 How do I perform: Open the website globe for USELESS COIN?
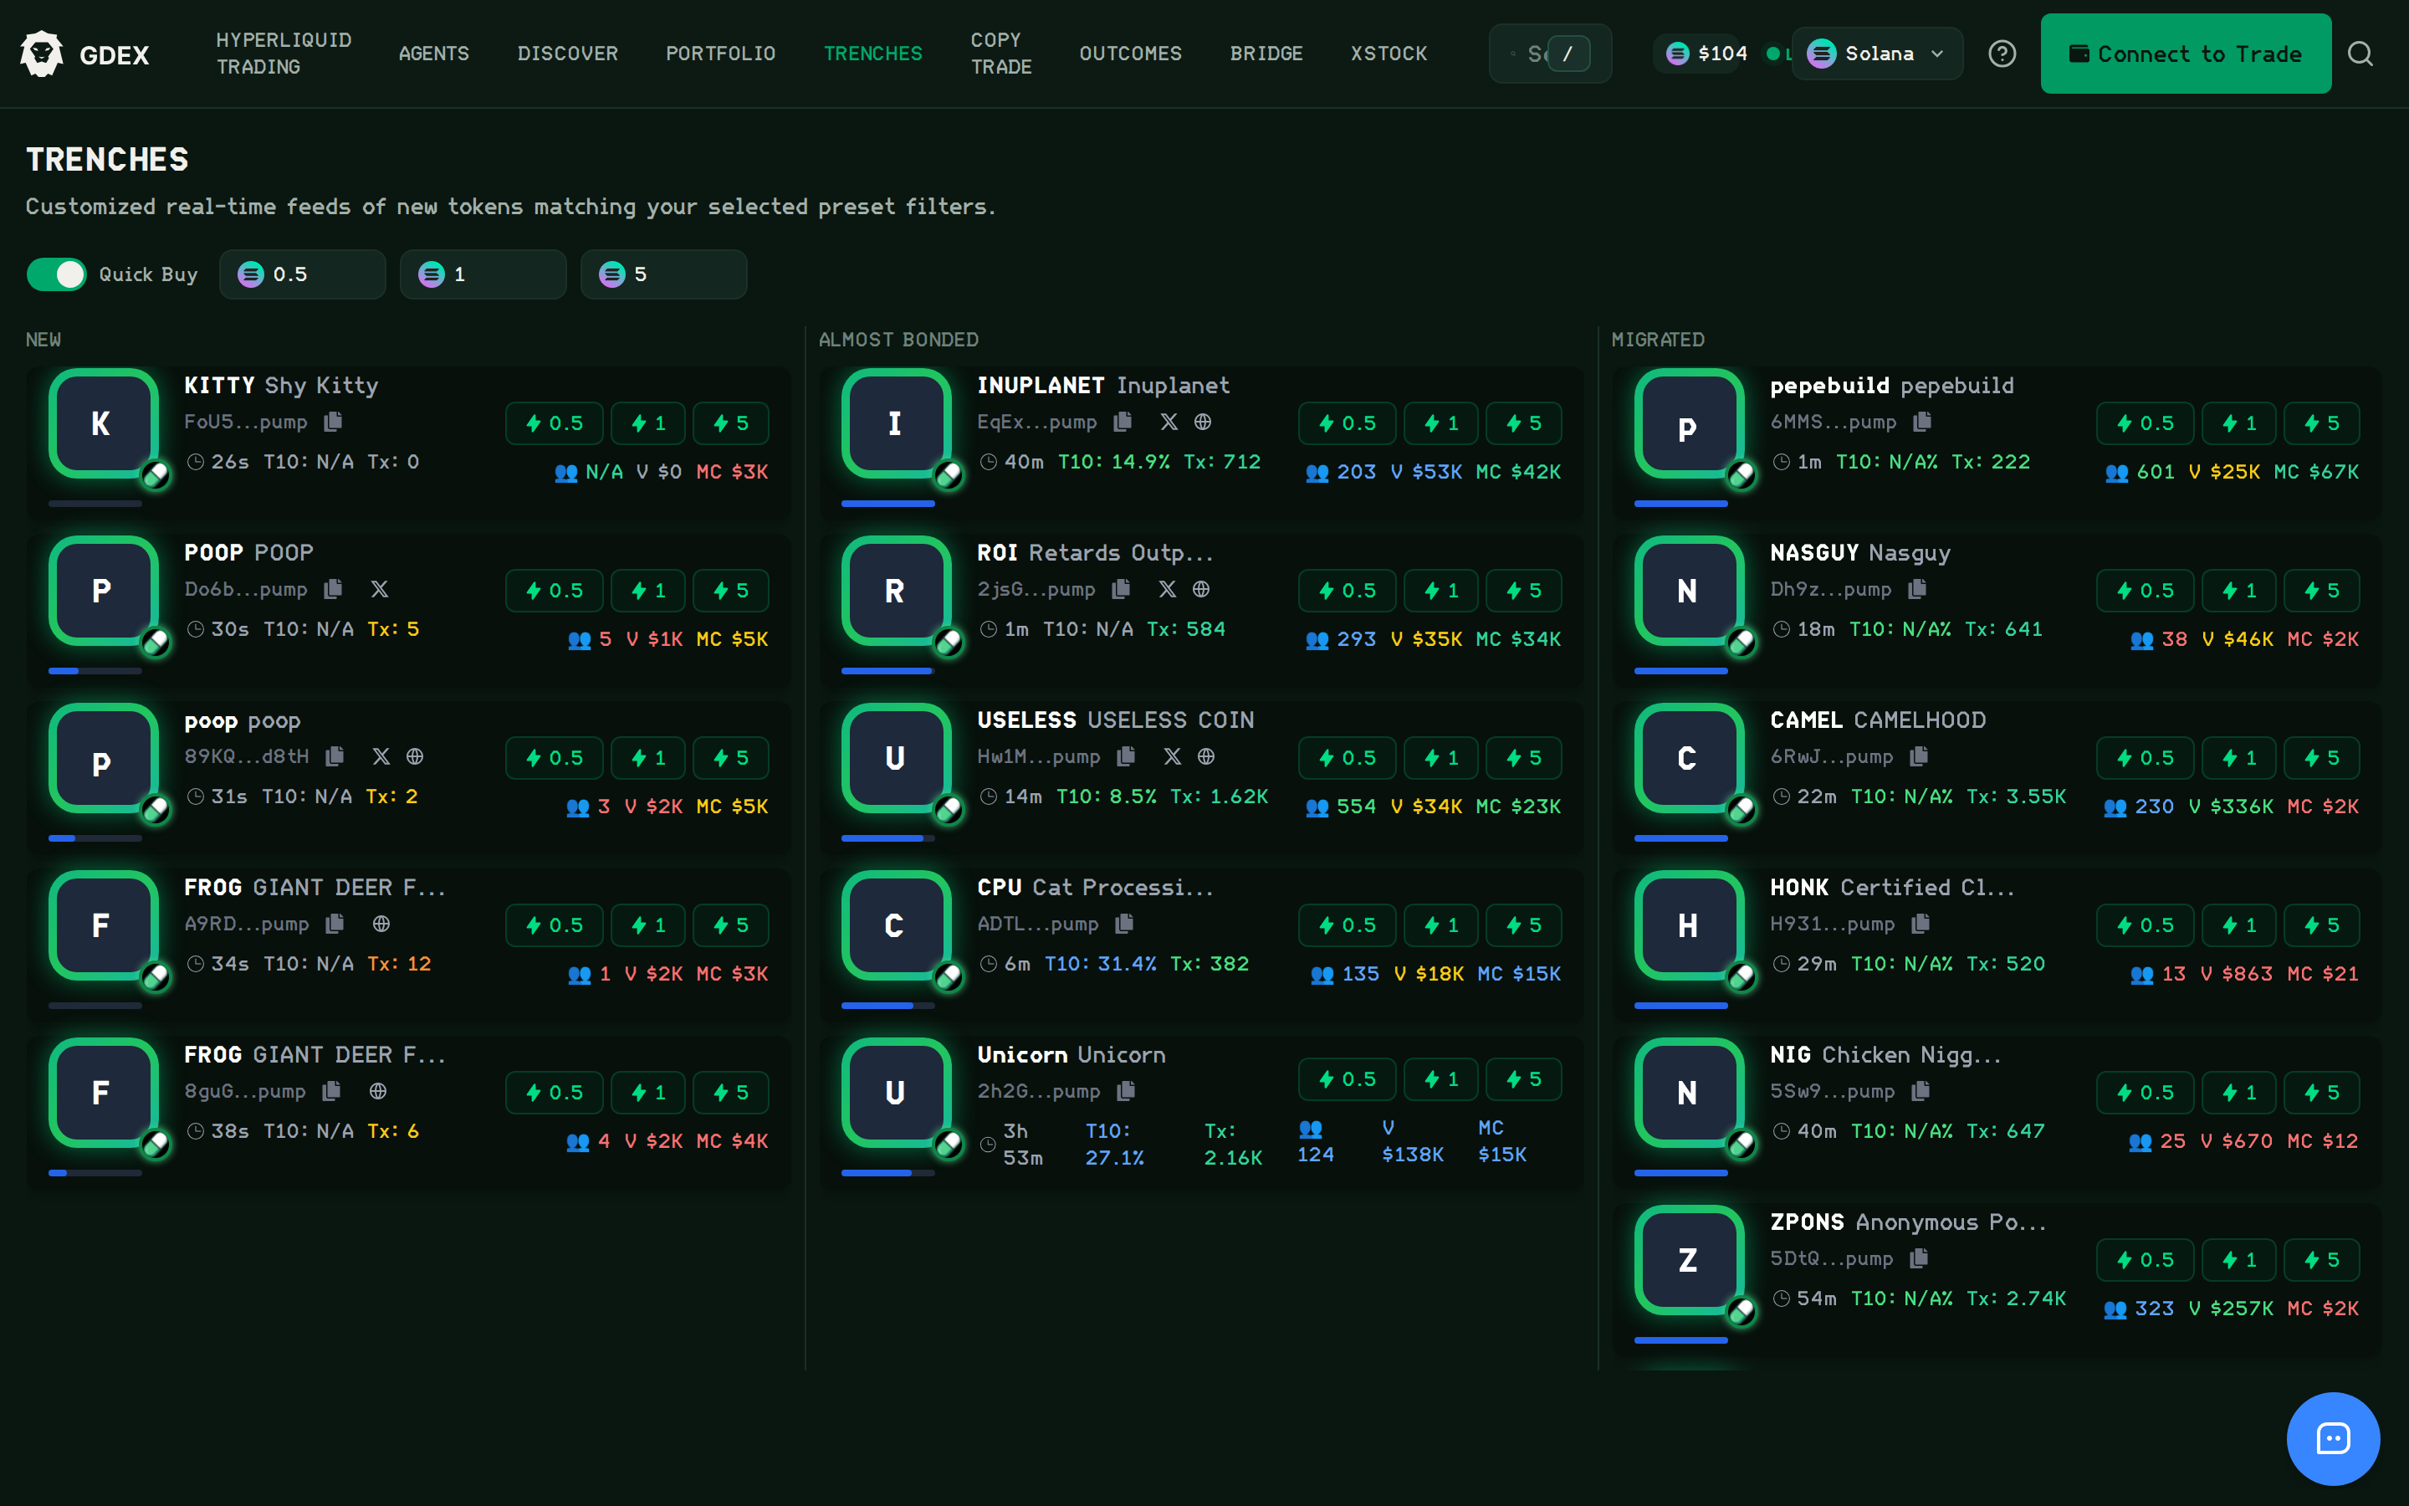click(x=1206, y=757)
